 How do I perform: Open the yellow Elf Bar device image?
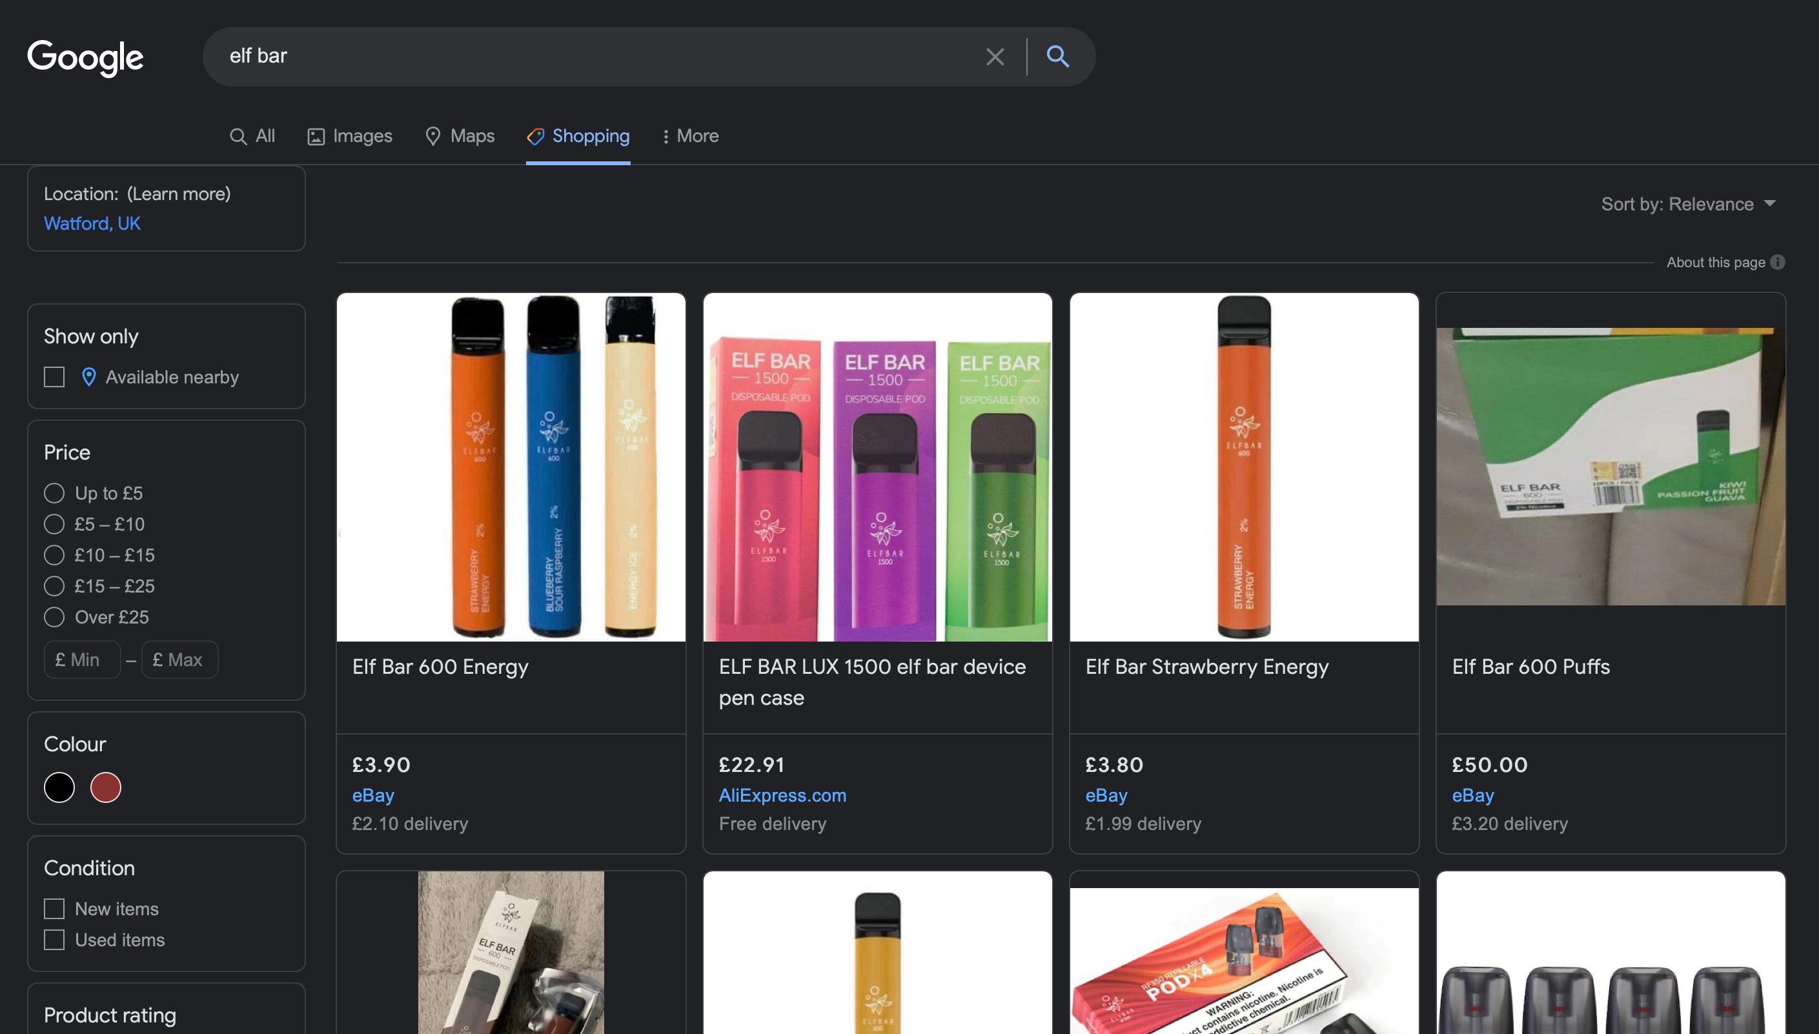(x=878, y=953)
